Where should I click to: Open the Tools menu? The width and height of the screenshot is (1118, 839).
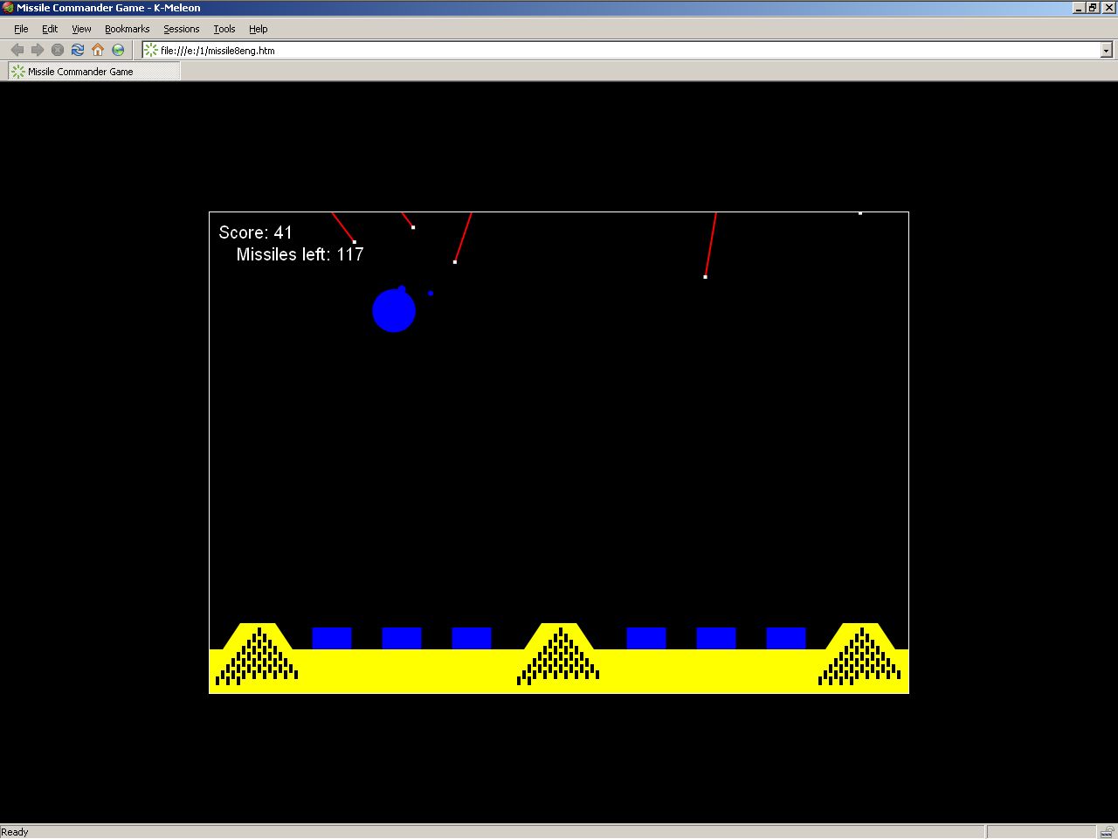pos(224,29)
